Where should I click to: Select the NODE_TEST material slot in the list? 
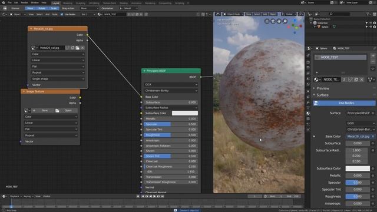340,57
